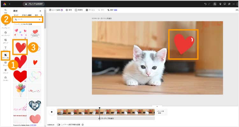Switch to the デザイン素材 tab

[26, 15]
